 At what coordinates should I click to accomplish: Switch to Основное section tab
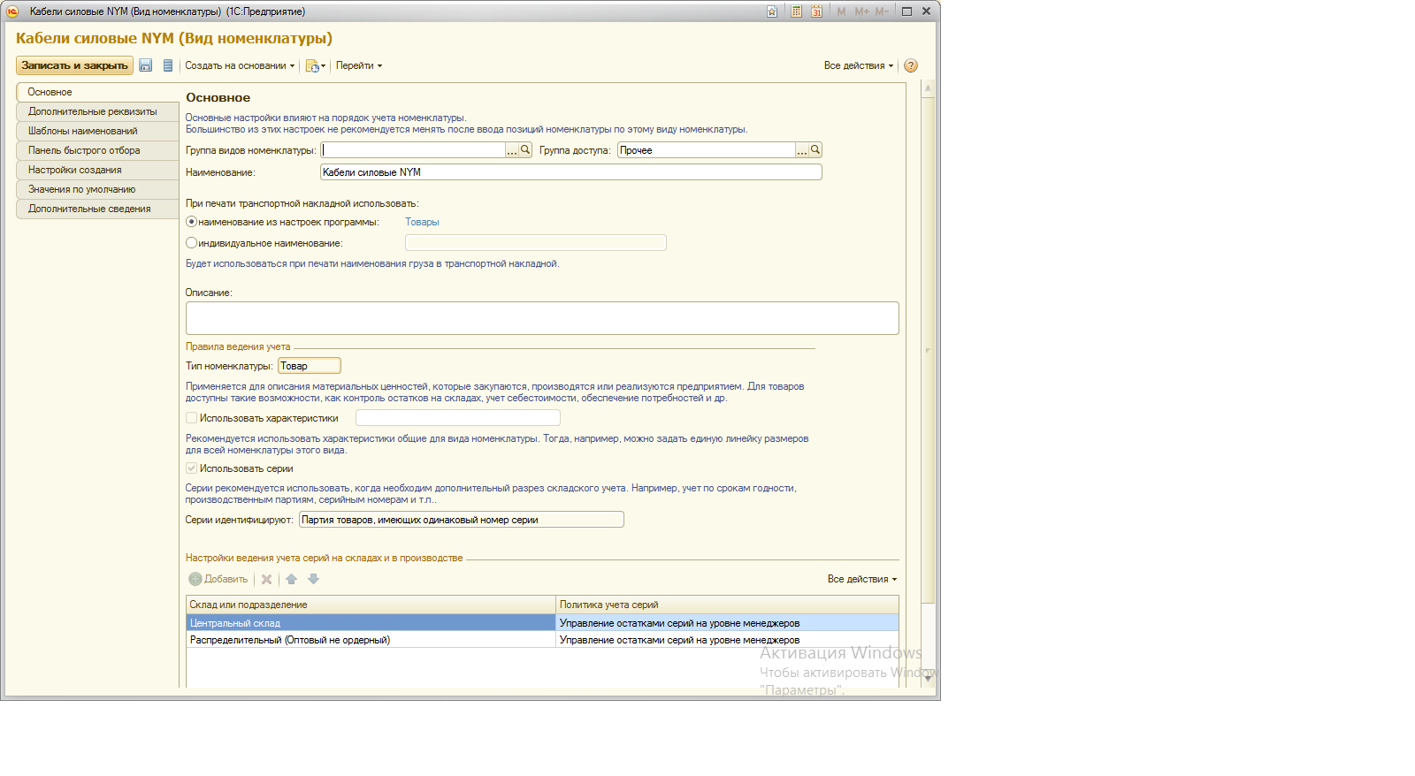[x=97, y=92]
